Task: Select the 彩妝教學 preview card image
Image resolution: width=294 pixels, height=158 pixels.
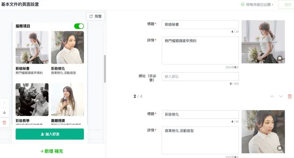Action: pyautogui.click(x=32, y=100)
